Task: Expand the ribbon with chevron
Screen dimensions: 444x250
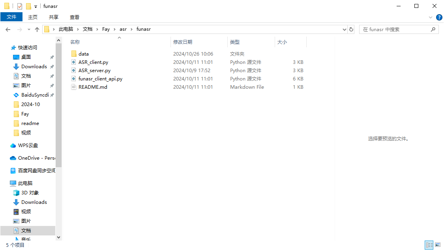Action: point(431,17)
